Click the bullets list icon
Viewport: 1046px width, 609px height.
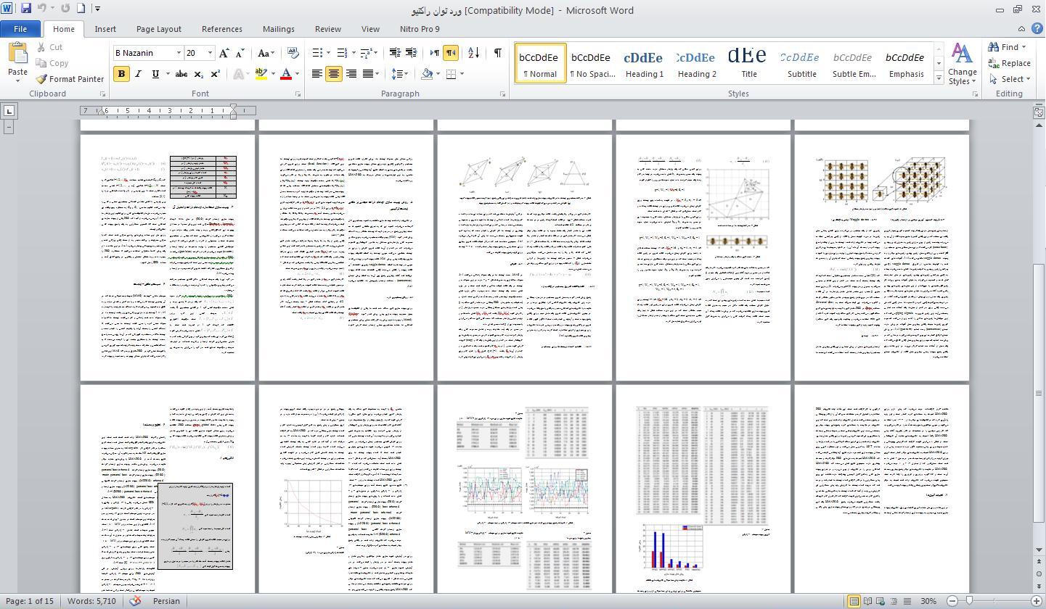tap(317, 53)
